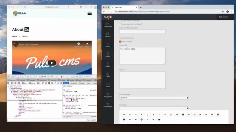Switch to inspector Network tab
The width and height of the screenshot is (236, 132).
21,80
